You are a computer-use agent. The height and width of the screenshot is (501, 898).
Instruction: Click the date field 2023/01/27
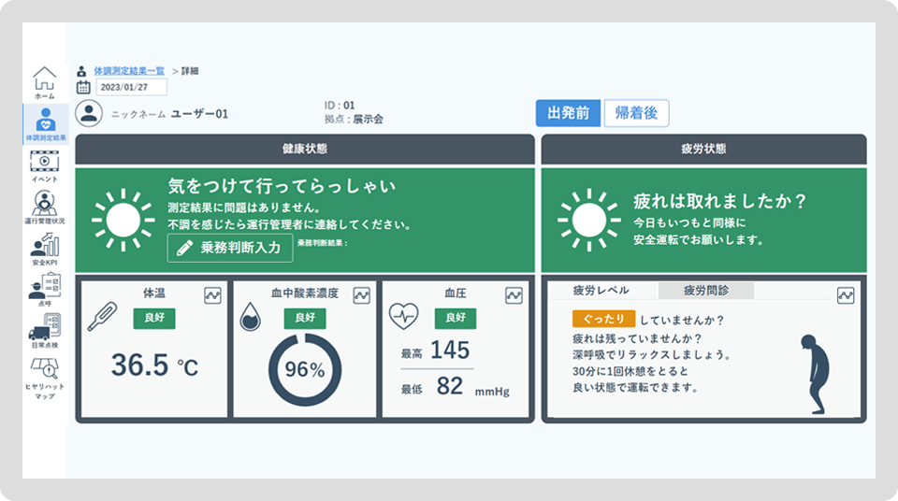tap(131, 87)
